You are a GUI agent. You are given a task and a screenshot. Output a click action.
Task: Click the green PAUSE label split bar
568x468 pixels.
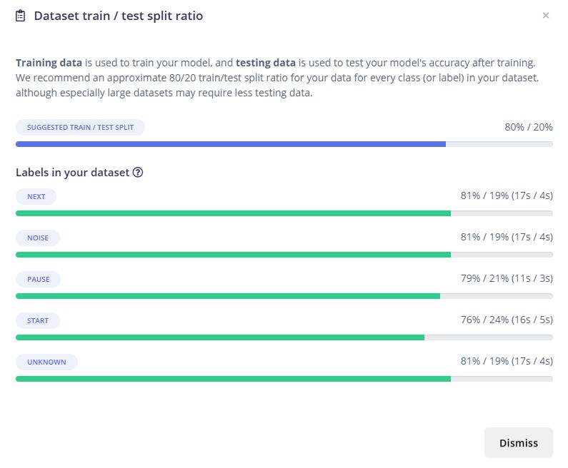(x=228, y=296)
